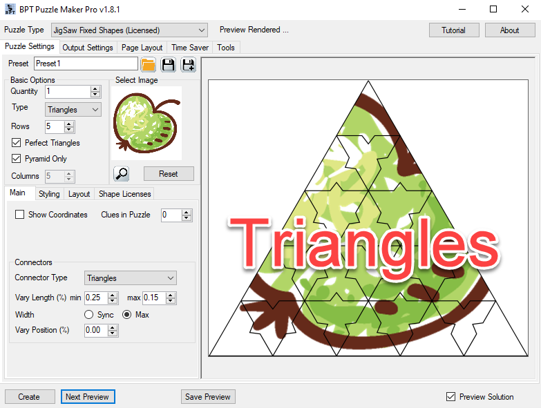This screenshot has width=541, height=408.
Task: Switch to the Output Settings tab
Action: [87, 48]
